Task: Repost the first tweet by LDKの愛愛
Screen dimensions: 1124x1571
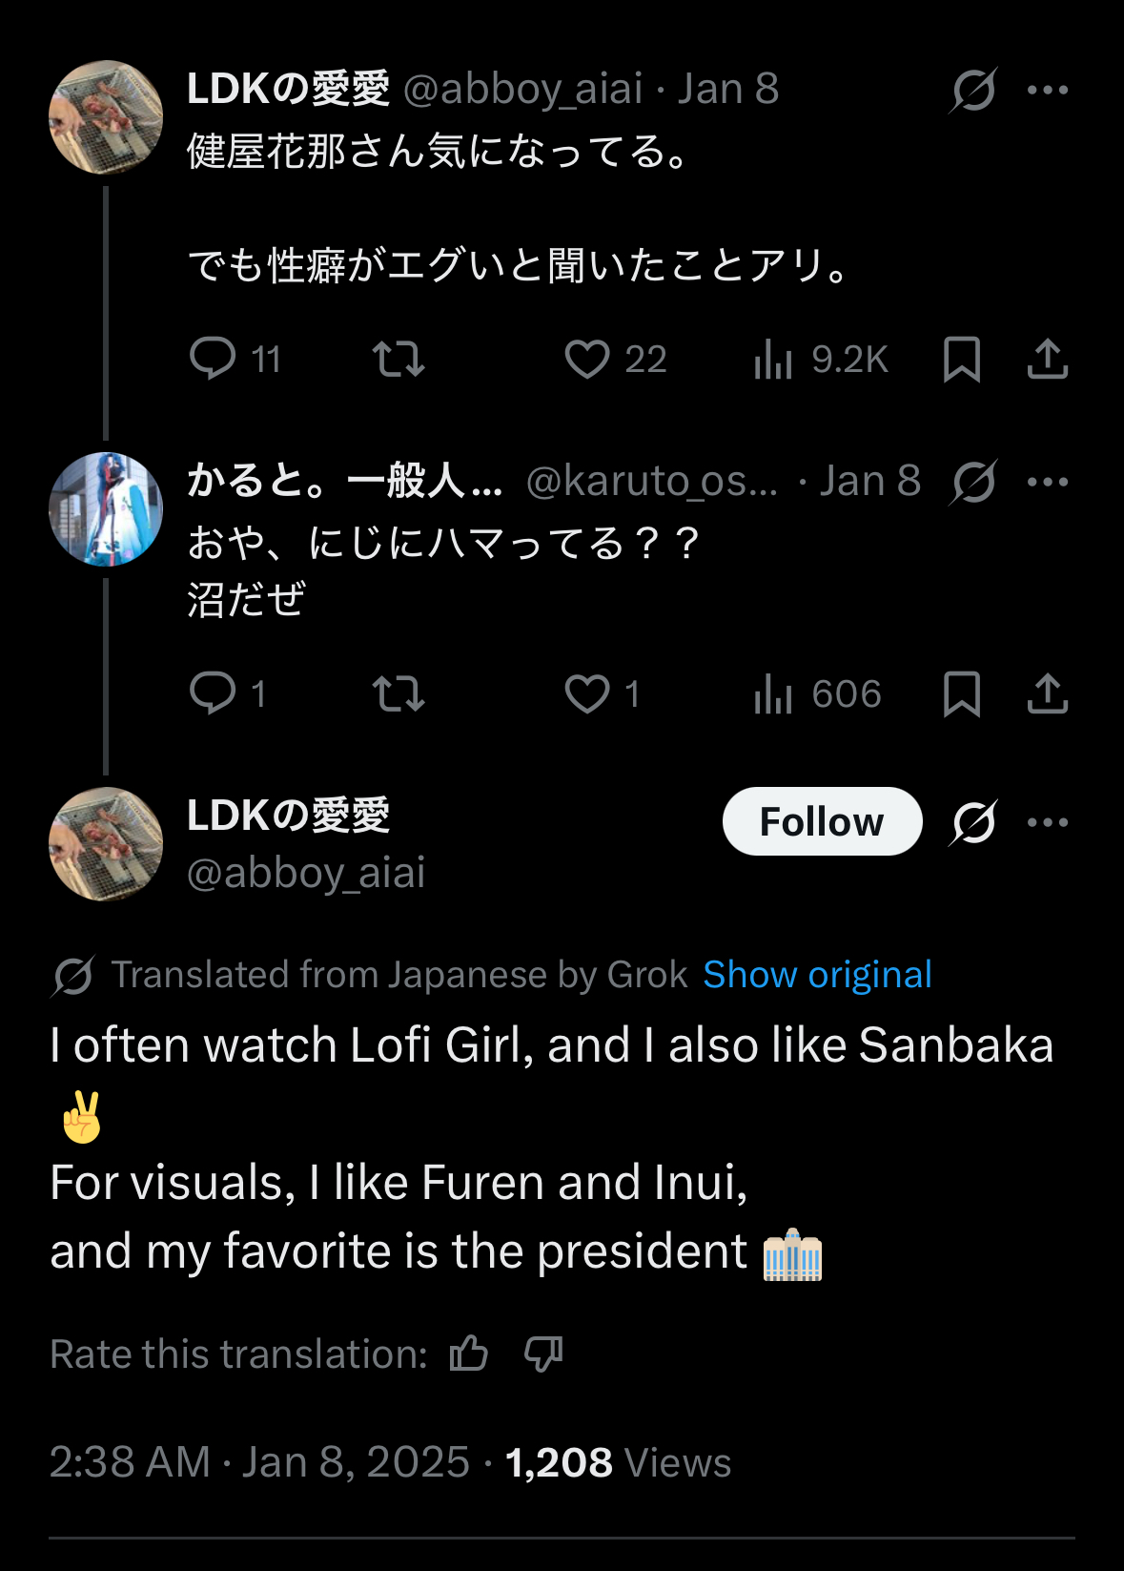Action: coord(399,360)
